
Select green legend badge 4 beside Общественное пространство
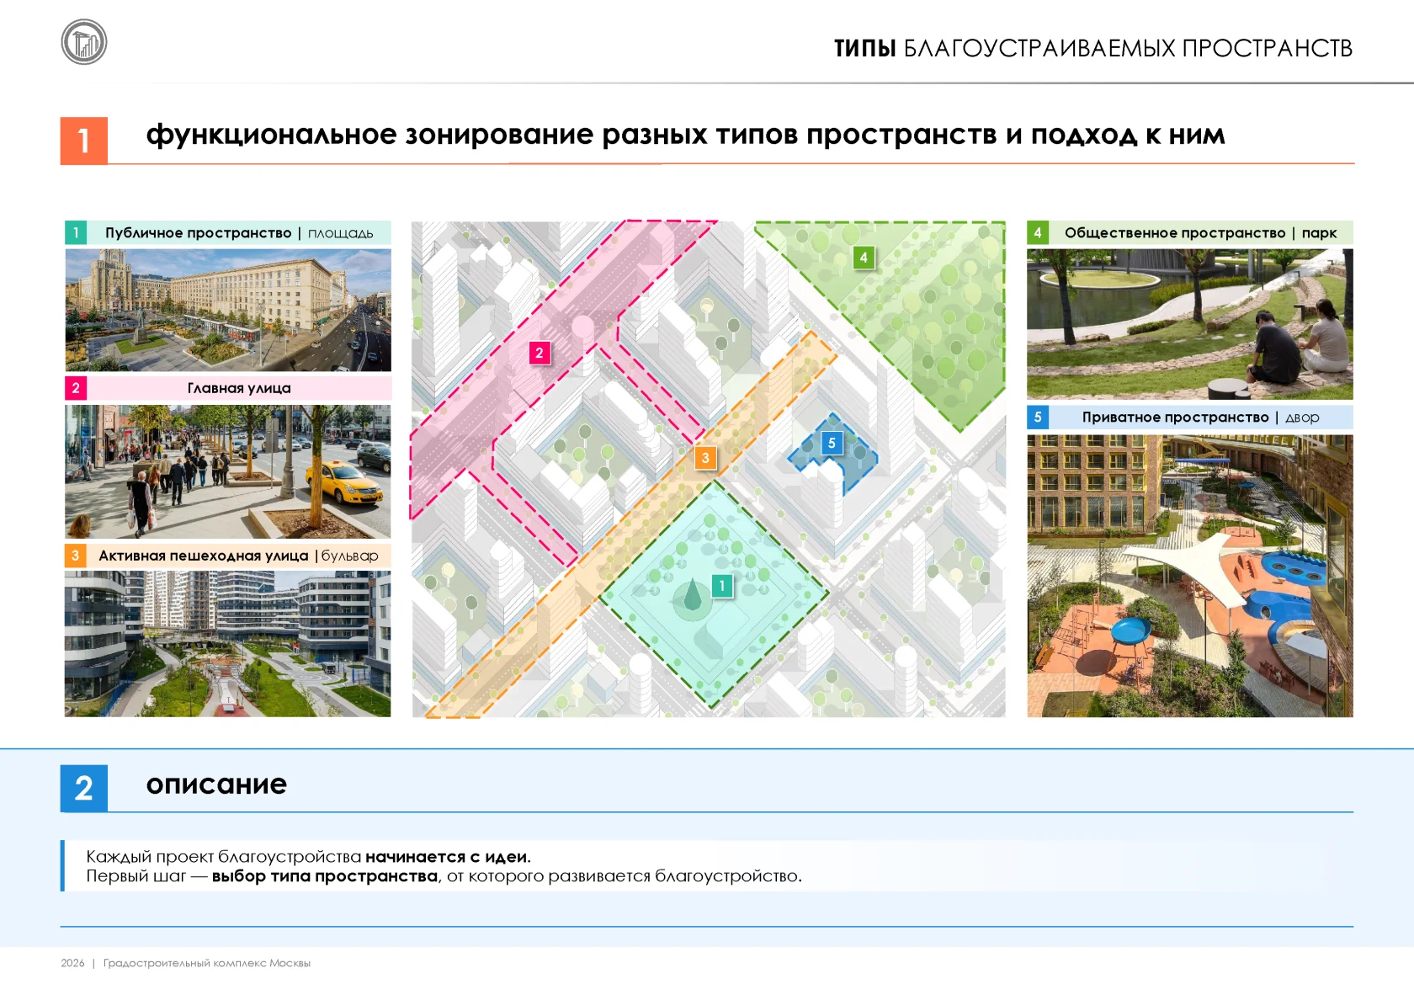point(1038,232)
